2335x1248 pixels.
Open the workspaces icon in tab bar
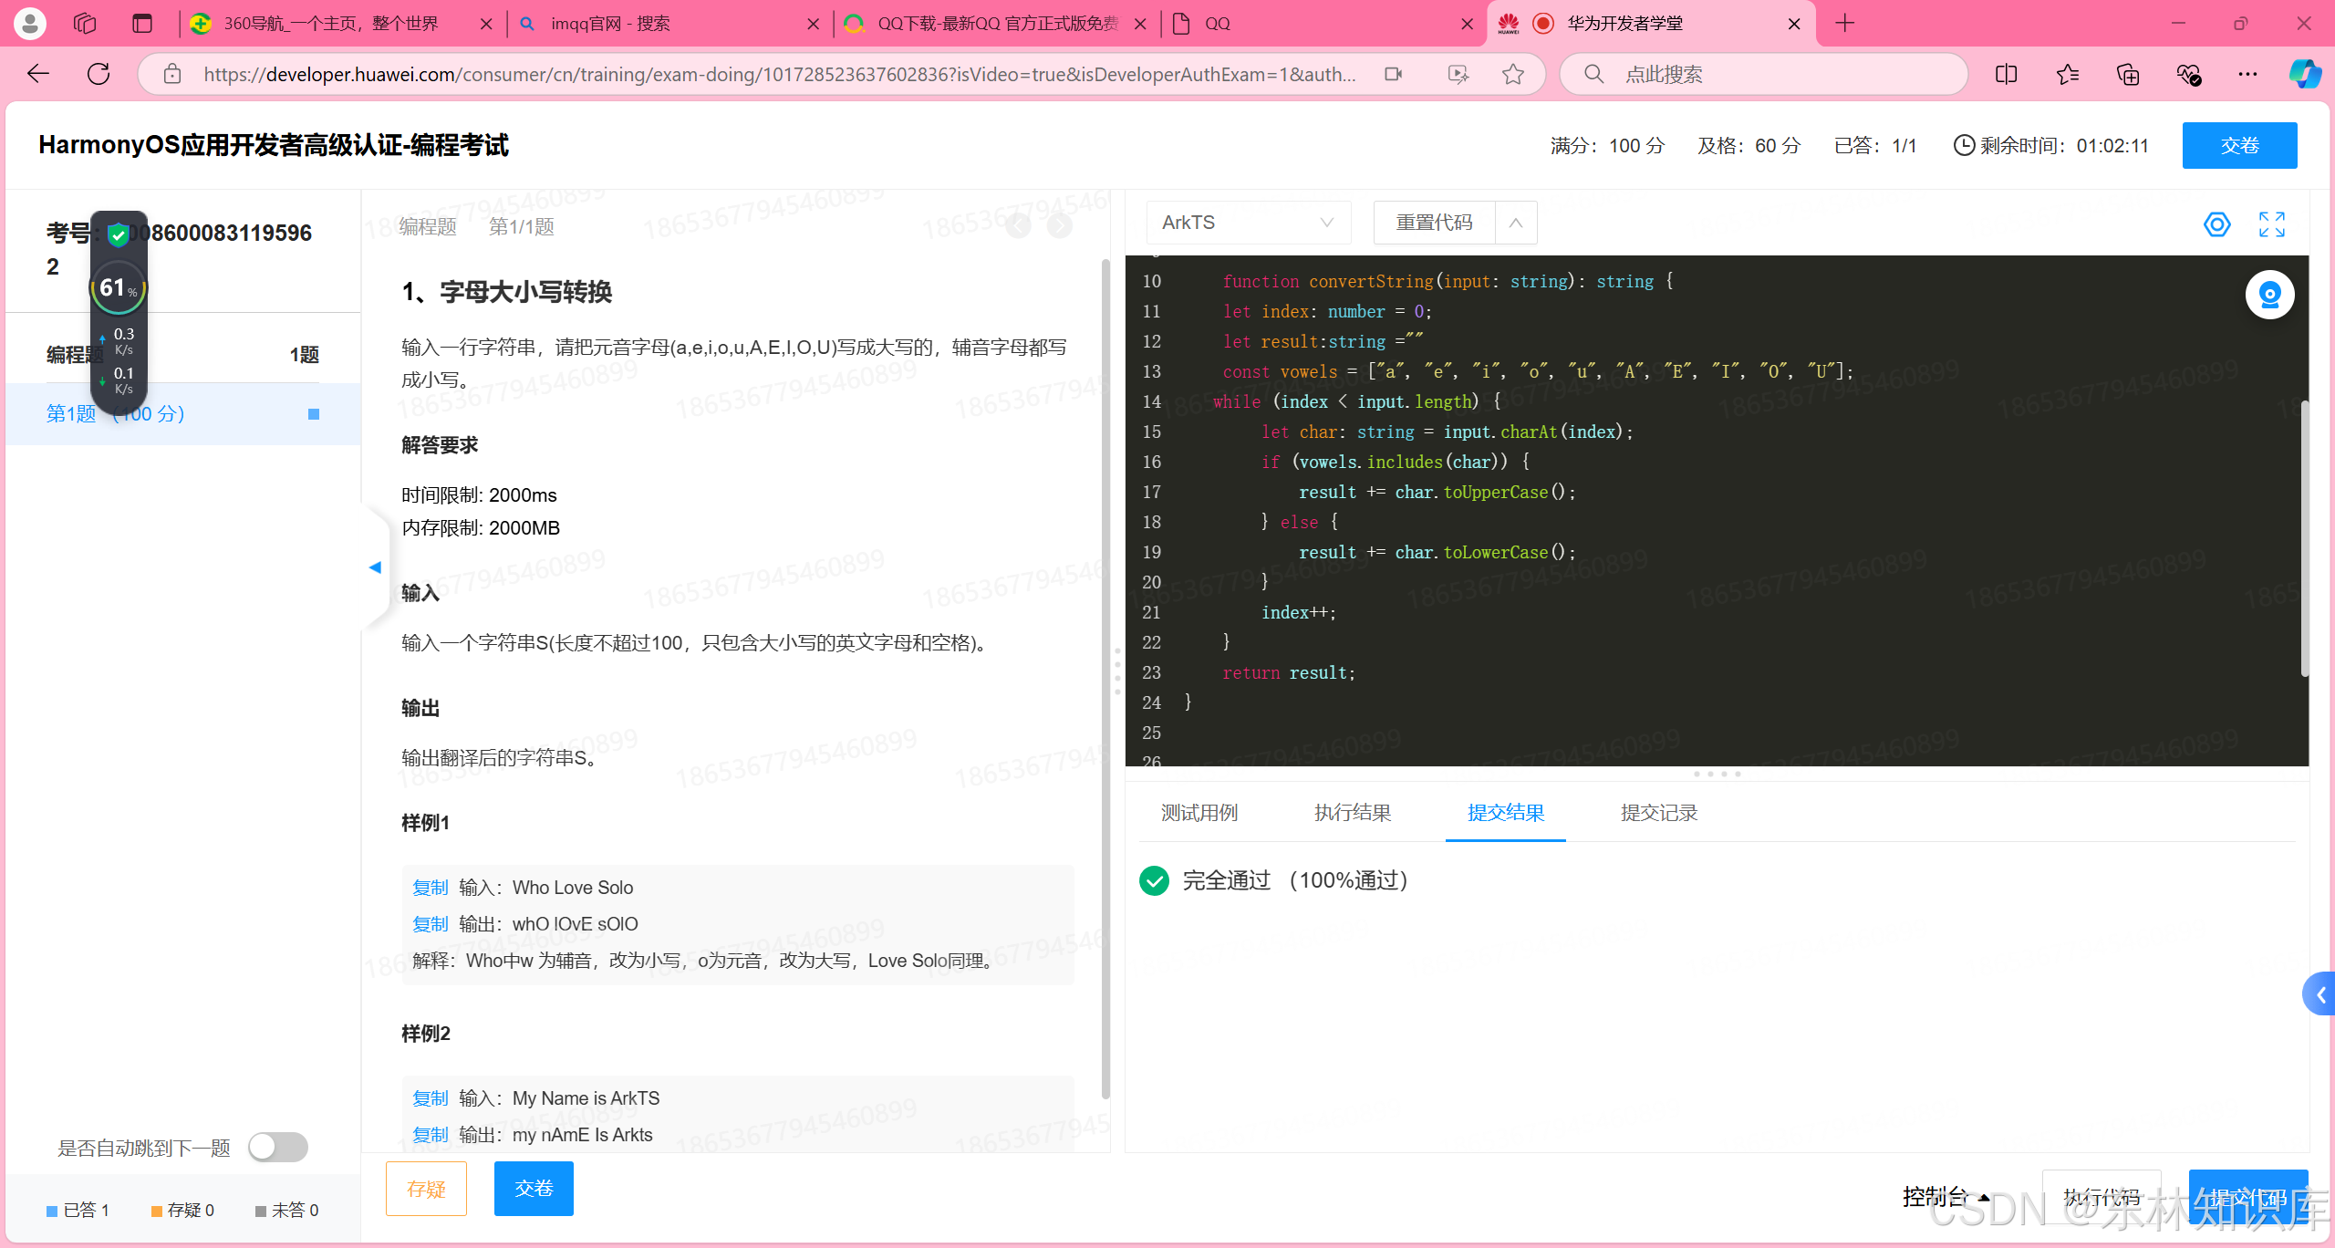(85, 24)
